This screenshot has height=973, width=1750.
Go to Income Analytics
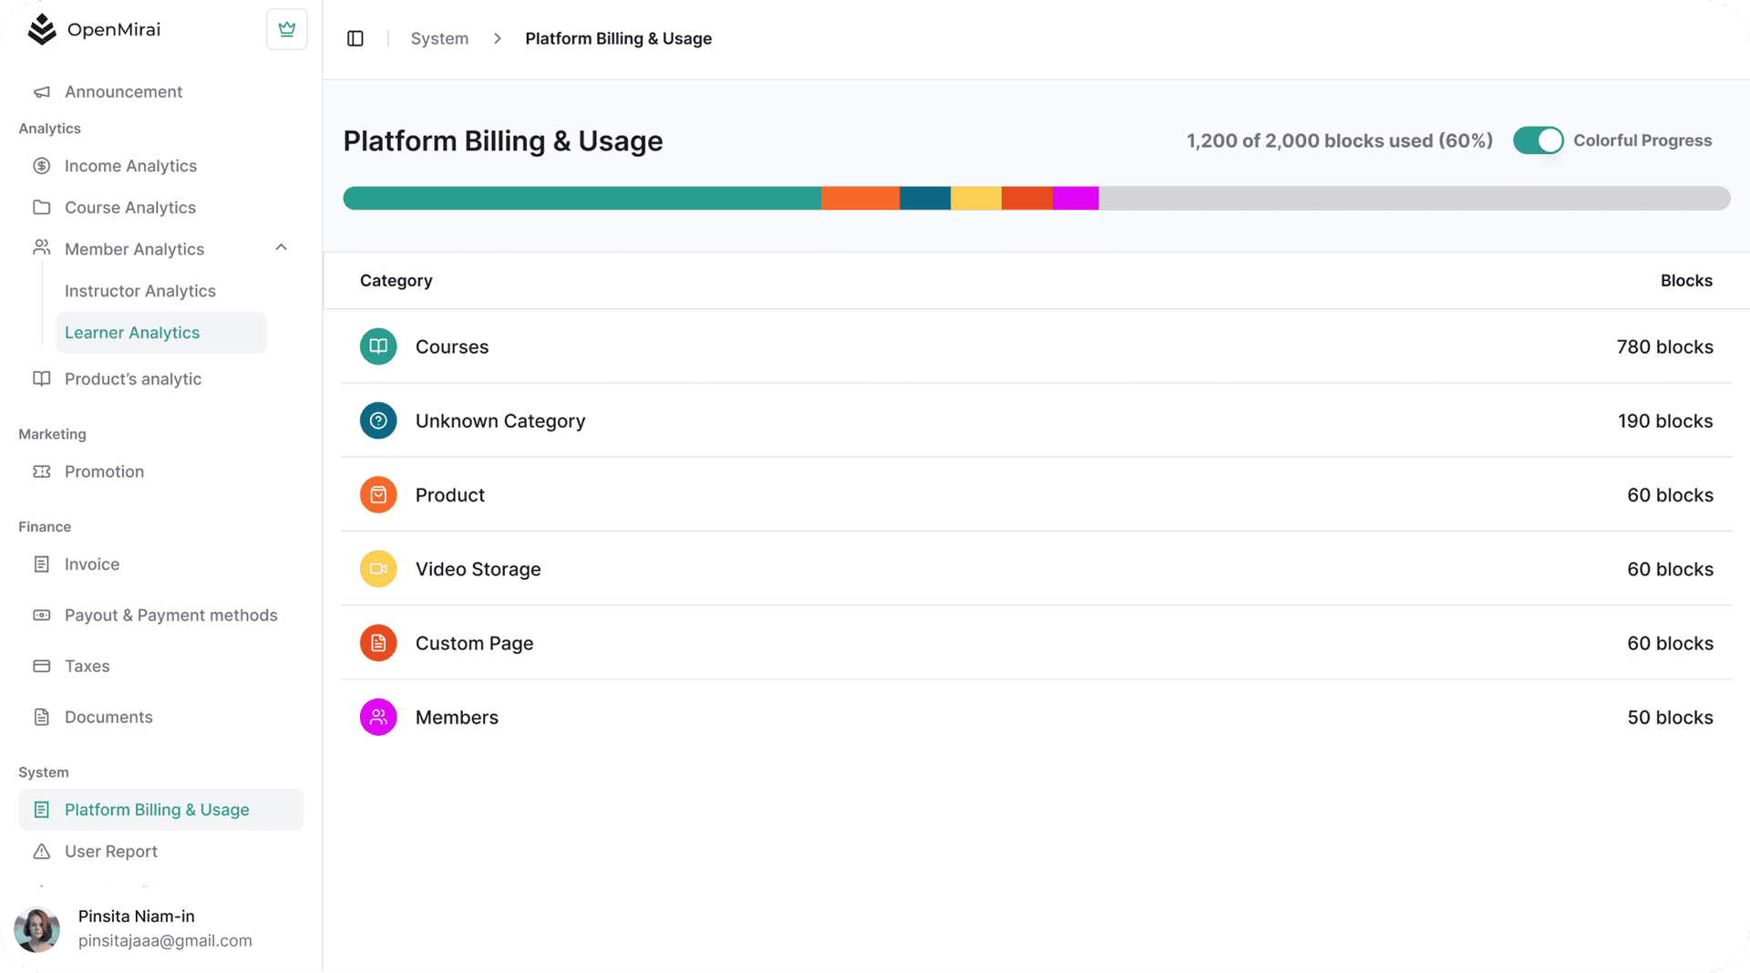tap(130, 166)
